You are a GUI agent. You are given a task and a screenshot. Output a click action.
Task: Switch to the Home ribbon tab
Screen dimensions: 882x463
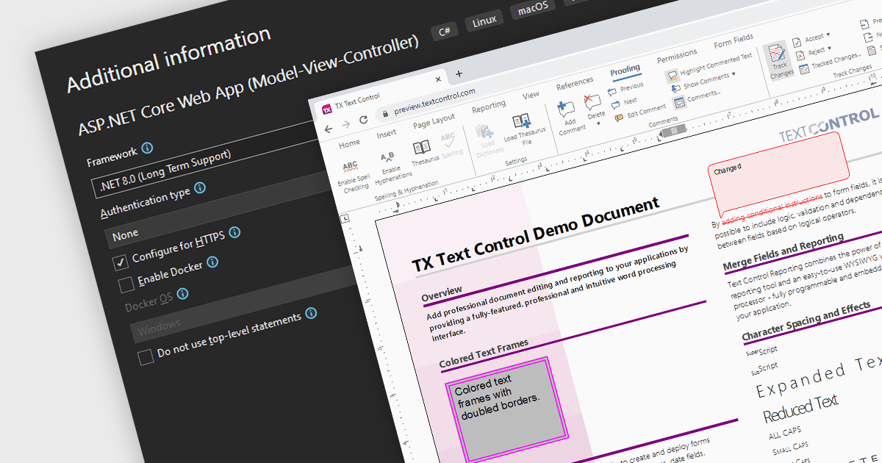point(349,144)
